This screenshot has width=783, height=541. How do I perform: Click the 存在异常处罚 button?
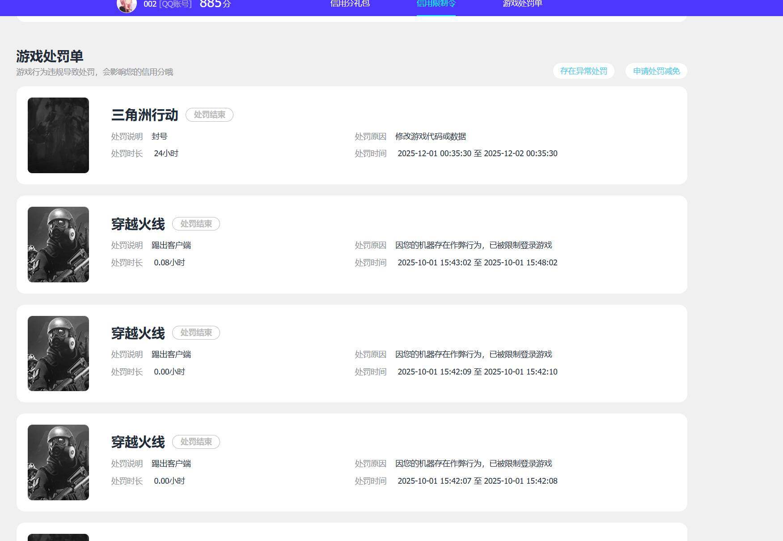(584, 71)
